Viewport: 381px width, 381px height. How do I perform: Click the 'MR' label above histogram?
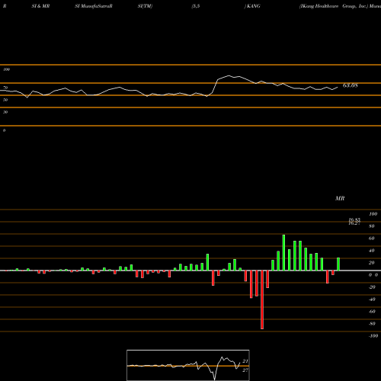(340, 198)
